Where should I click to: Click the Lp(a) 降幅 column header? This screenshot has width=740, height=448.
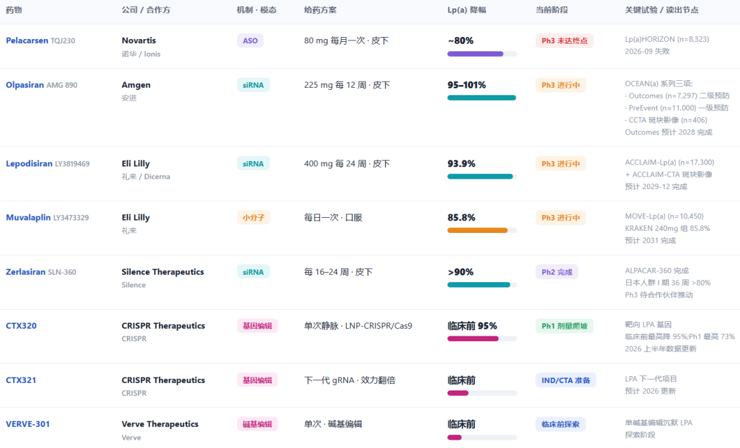click(467, 10)
